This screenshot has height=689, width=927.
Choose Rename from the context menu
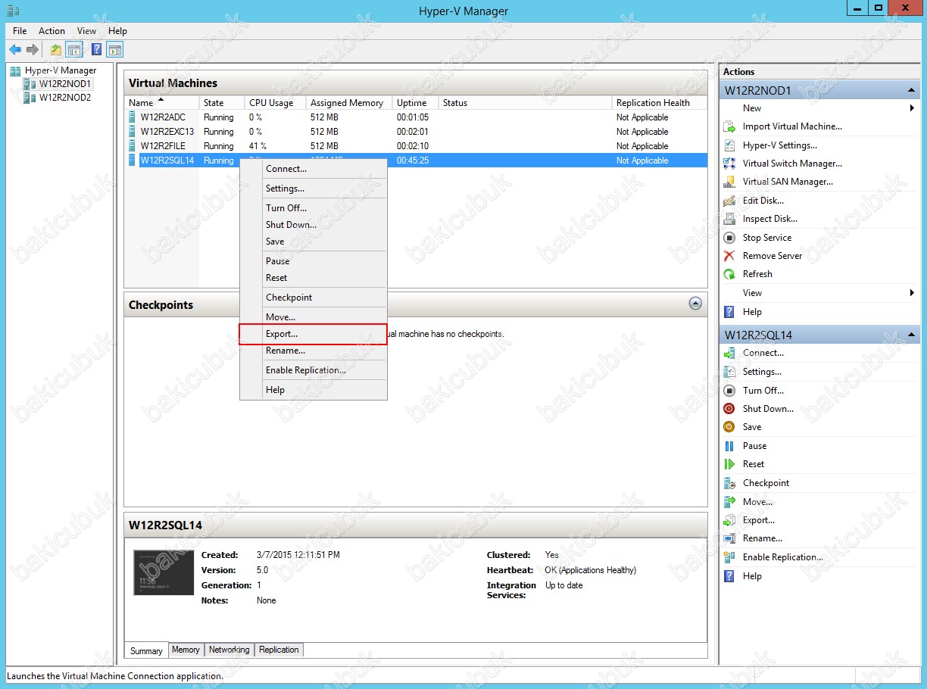pyautogui.click(x=314, y=351)
